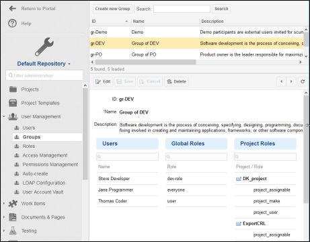Click the groups table scroll down arrow
The width and height of the screenshot is (310, 242).
[x=306, y=56]
